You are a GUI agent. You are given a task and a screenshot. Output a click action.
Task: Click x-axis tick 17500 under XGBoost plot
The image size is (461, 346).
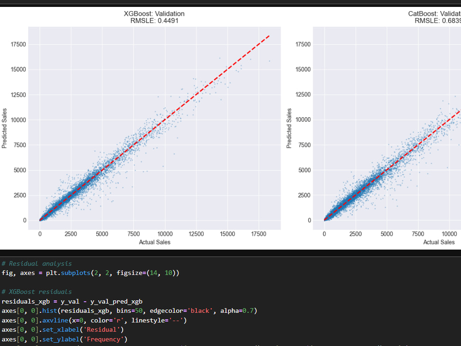pyautogui.click(x=259, y=234)
